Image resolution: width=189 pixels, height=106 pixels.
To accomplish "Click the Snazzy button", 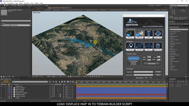I will (x=158, y=75).
